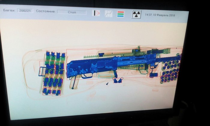Click the Состояние label text
Screen dimensions: 210x126
[45, 11]
